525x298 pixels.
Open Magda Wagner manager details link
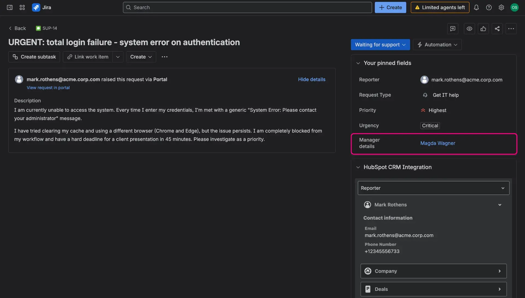[x=437, y=143]
